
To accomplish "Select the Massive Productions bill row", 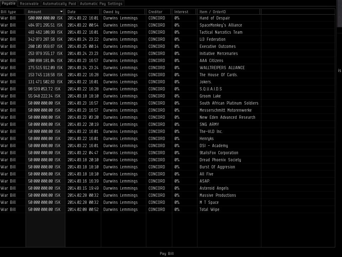I will (168, 195).
